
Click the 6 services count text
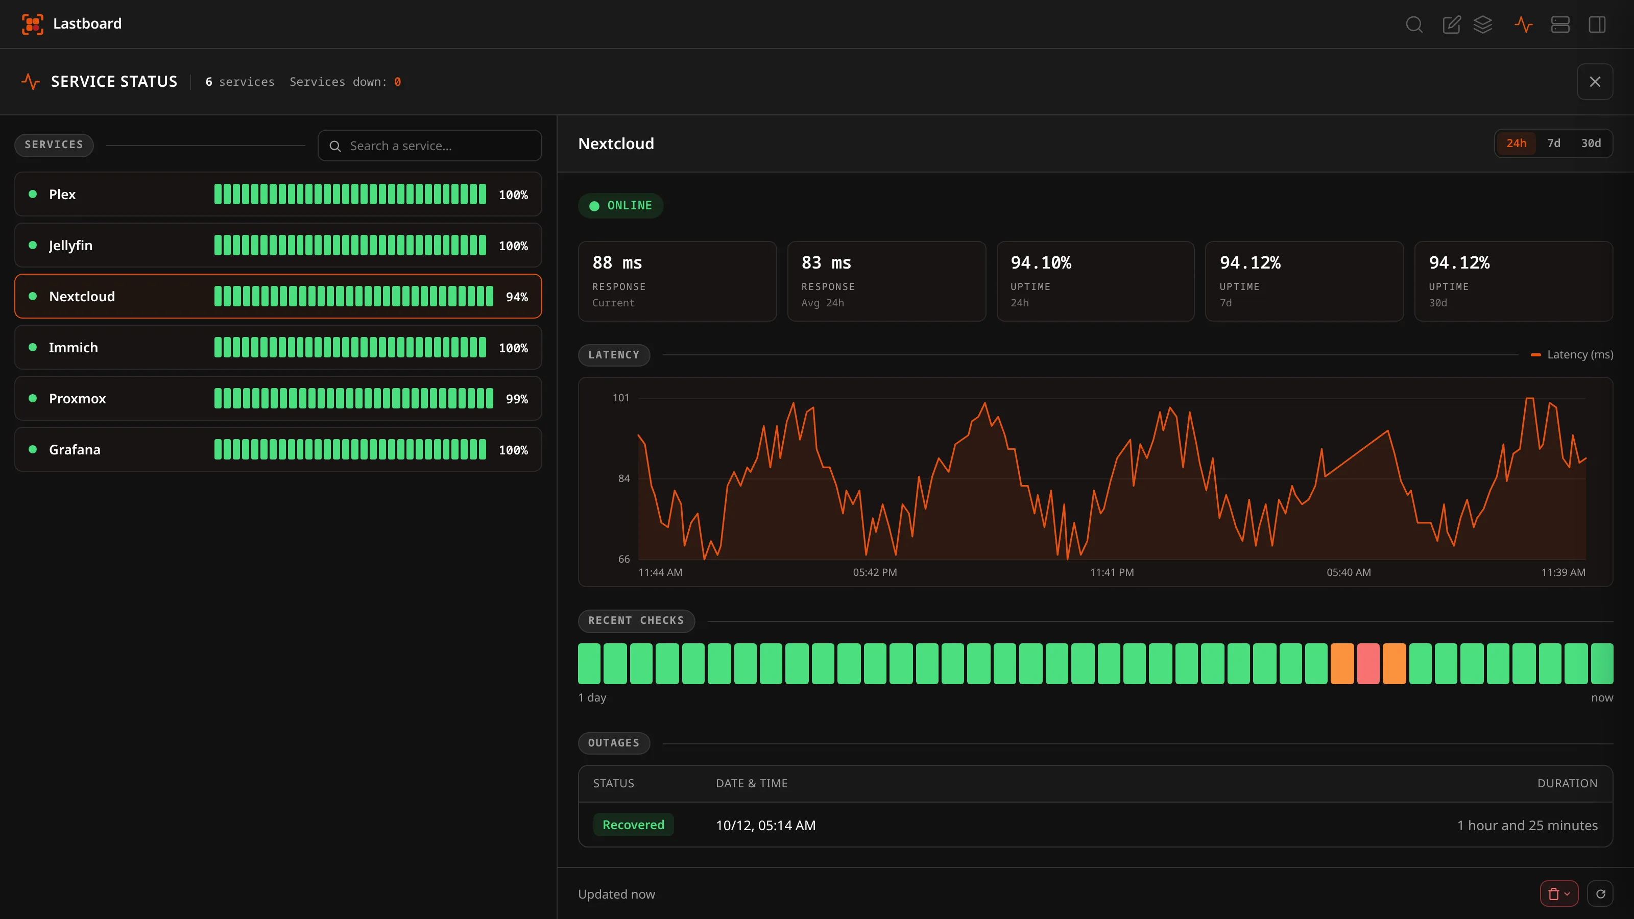240,82
